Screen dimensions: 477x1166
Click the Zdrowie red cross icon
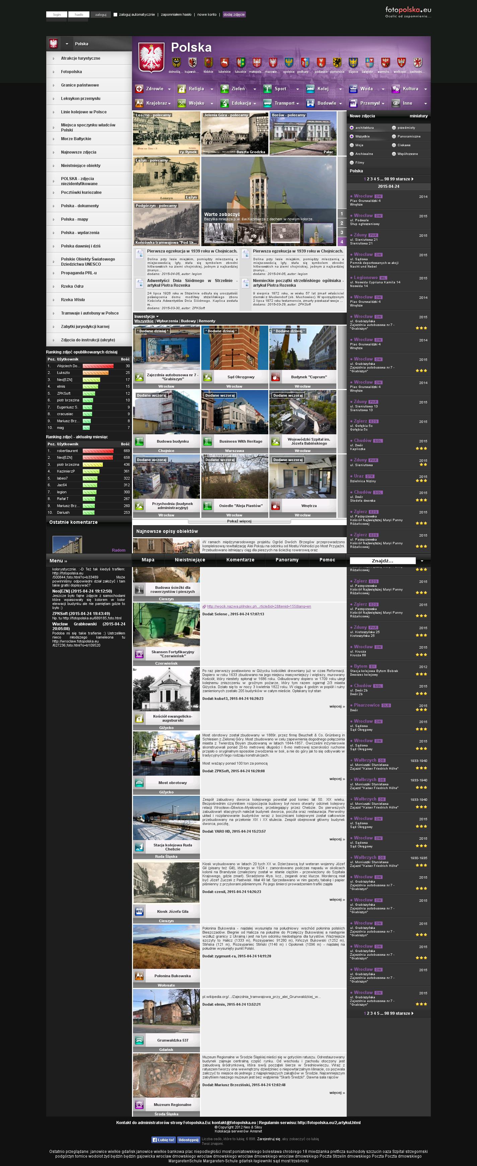tap(139, 89)
